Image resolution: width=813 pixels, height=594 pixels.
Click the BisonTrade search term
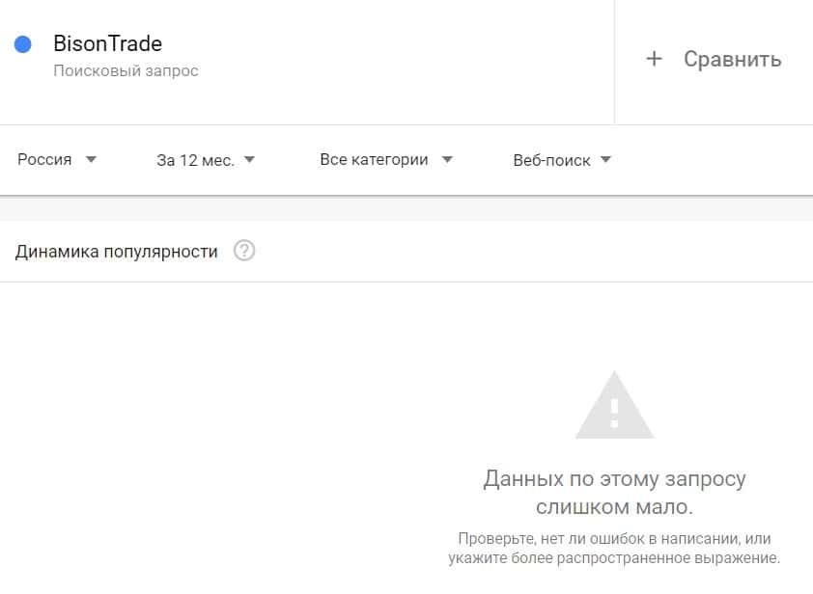108,43
